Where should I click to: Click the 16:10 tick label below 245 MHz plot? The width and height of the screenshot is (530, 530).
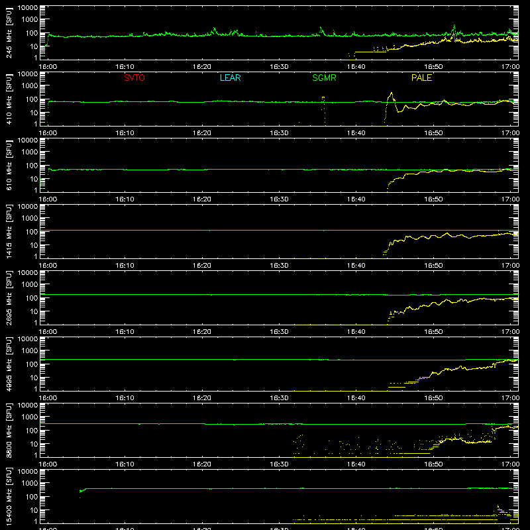pyautogui.click(x=125, y=67)
